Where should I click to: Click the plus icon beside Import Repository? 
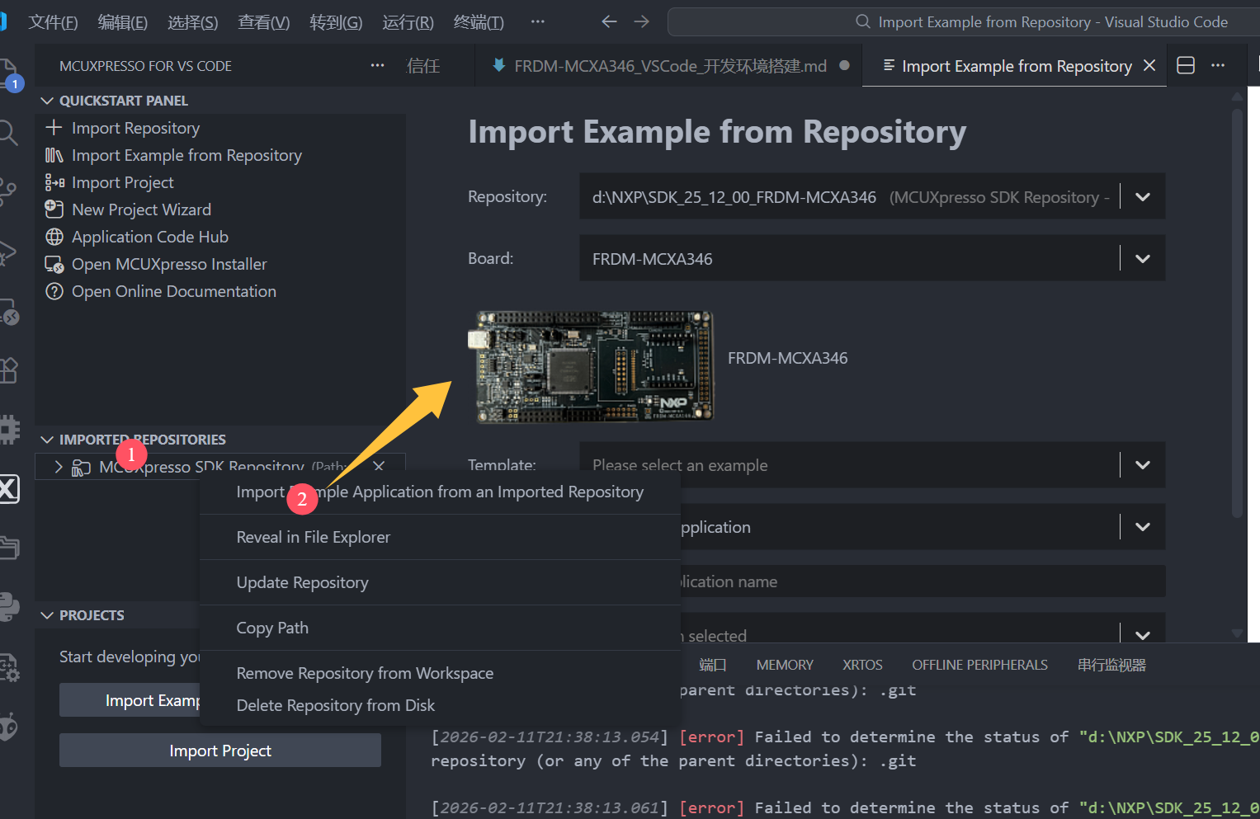coord(54,128)
